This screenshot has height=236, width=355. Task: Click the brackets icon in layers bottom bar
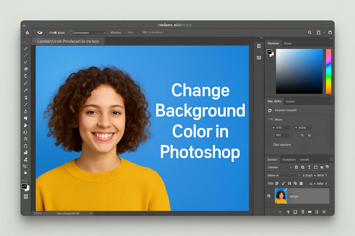(317, 212)
